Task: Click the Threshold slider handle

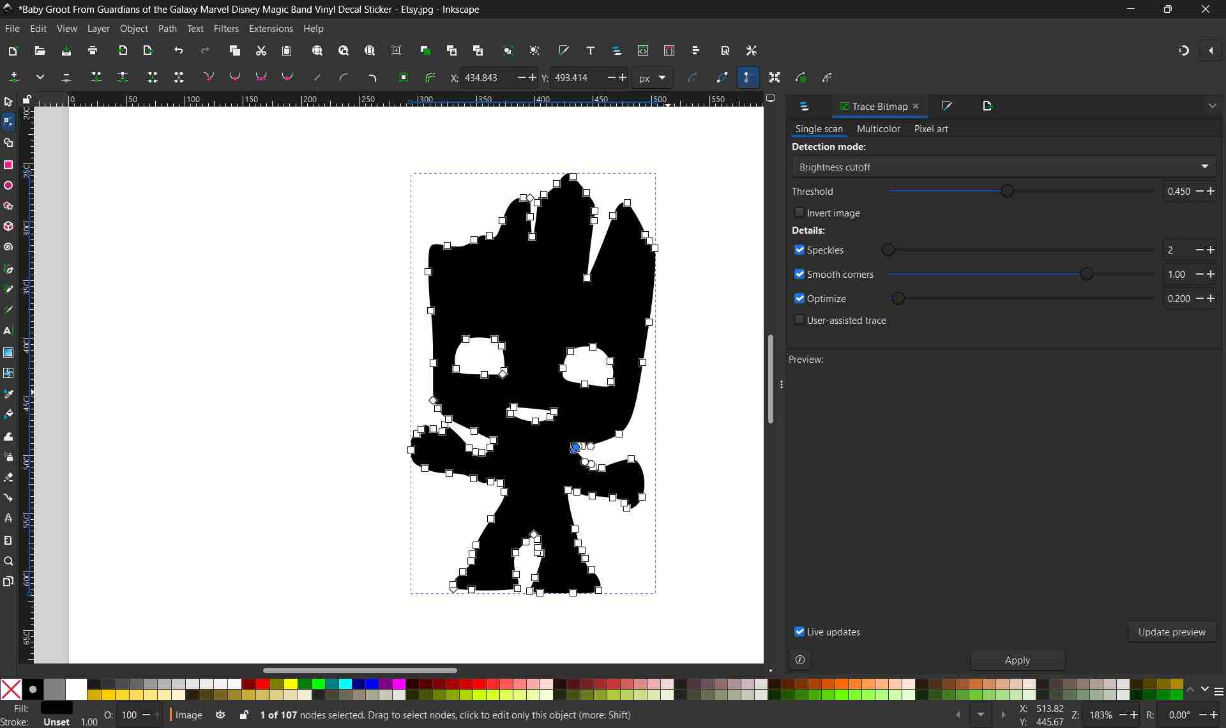Action: (x=1008, y=192)
